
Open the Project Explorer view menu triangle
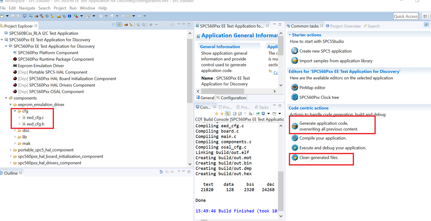(x=179, y=25)
